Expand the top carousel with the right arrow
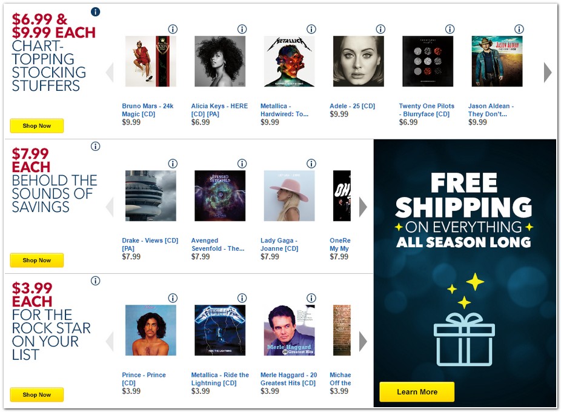 (547, 72)
